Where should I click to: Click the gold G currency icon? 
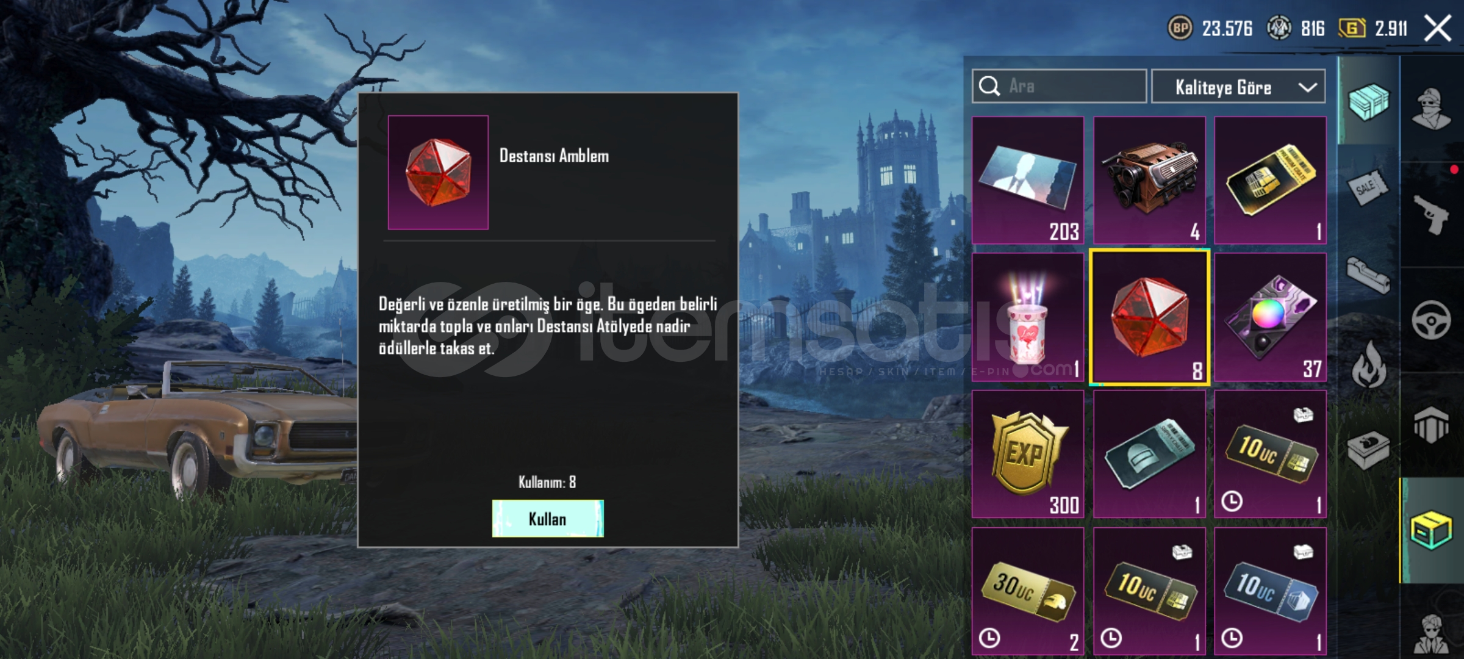pos(1352,28)
